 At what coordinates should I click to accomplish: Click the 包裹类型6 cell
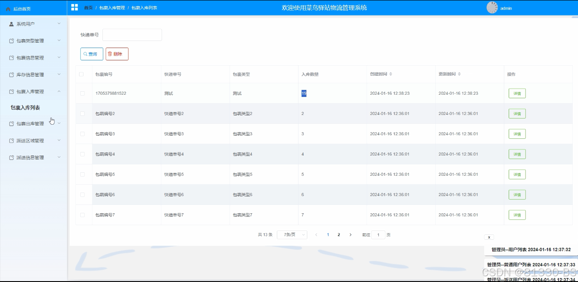tap(242, 195)
